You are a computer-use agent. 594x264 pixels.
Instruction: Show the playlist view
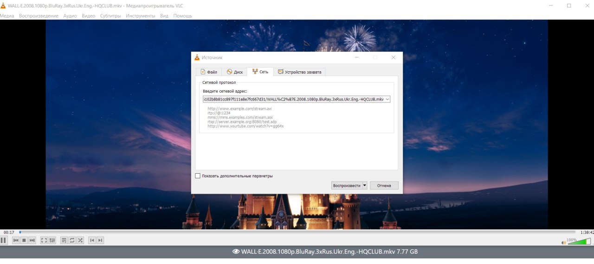(64, 240)
